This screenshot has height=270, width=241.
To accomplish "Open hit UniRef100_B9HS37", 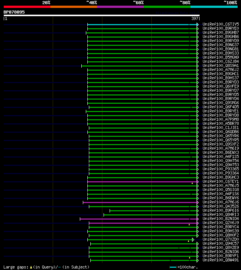I will click(221, 78).
